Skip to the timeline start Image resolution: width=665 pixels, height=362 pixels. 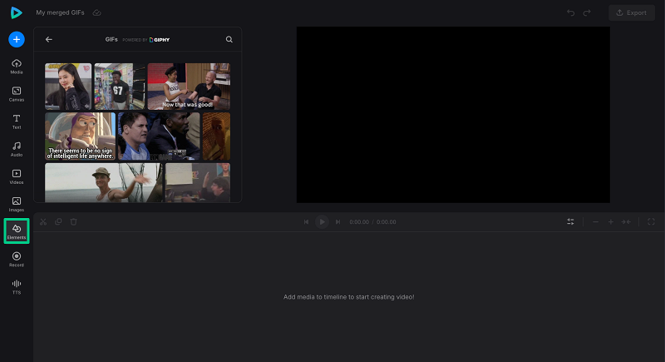306,222
